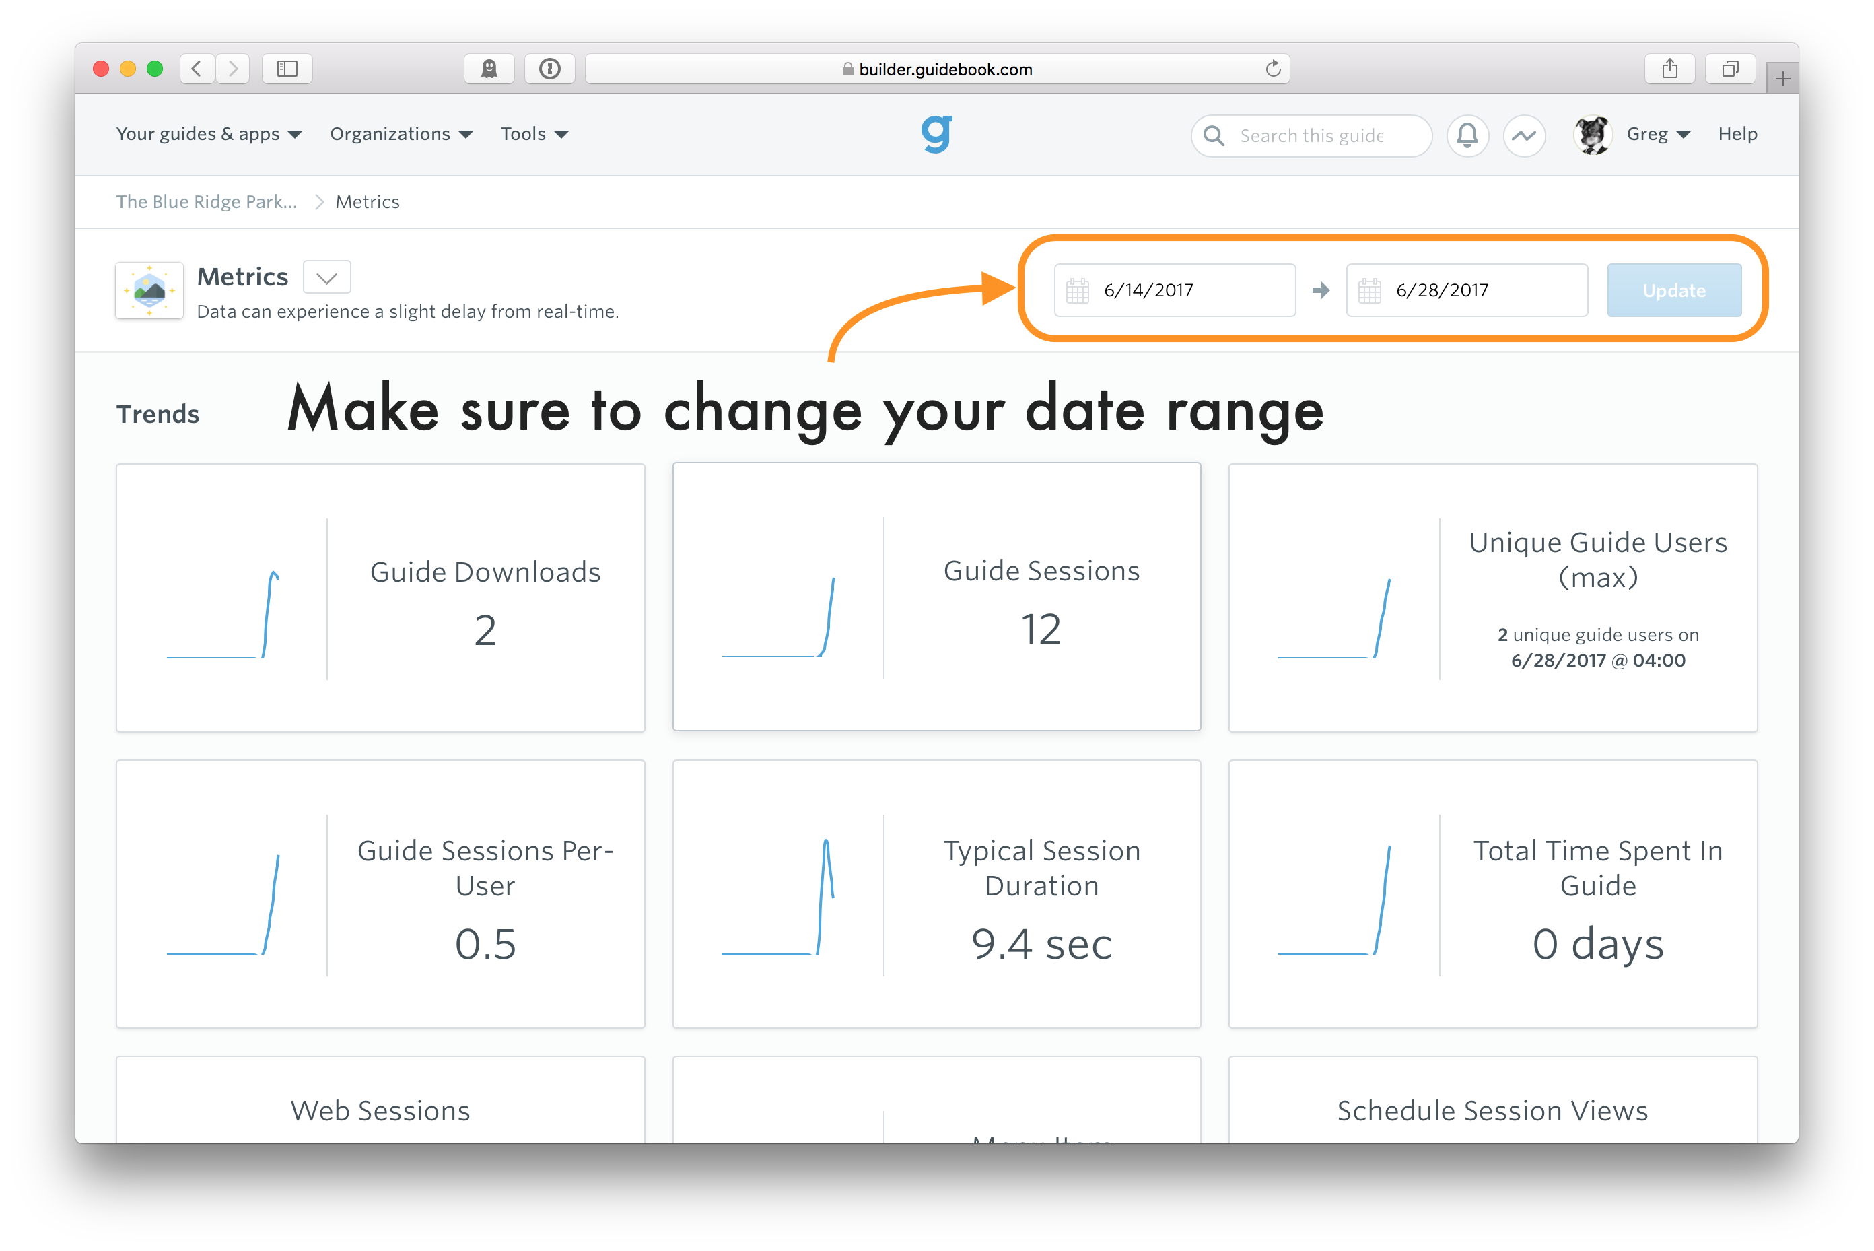Click the Ghostery ghost extension icon
The image size is (1874, 1251).
(489, 69)
